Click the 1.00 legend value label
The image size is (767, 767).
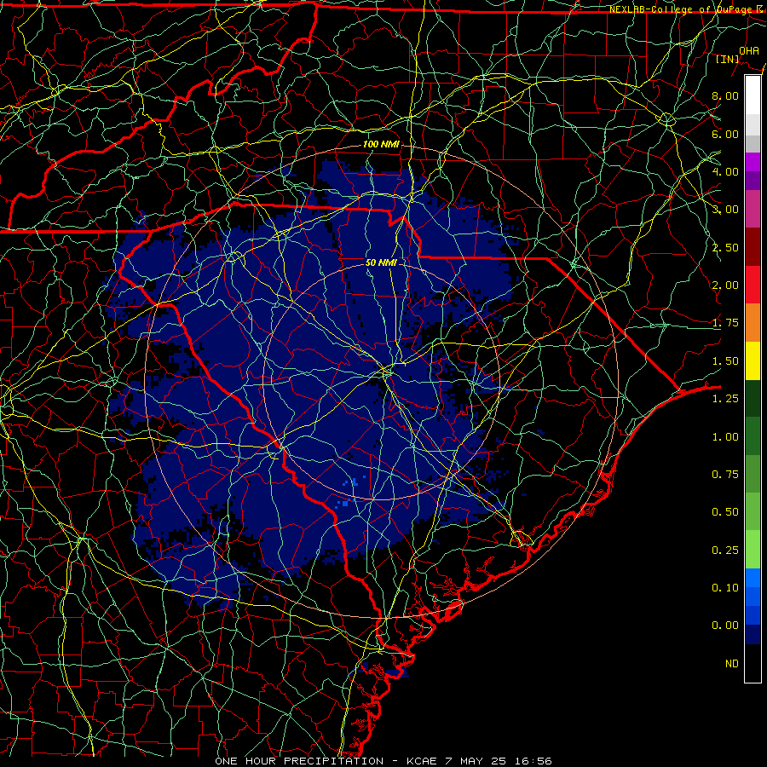pyautogui.click(x=725, y=437)
